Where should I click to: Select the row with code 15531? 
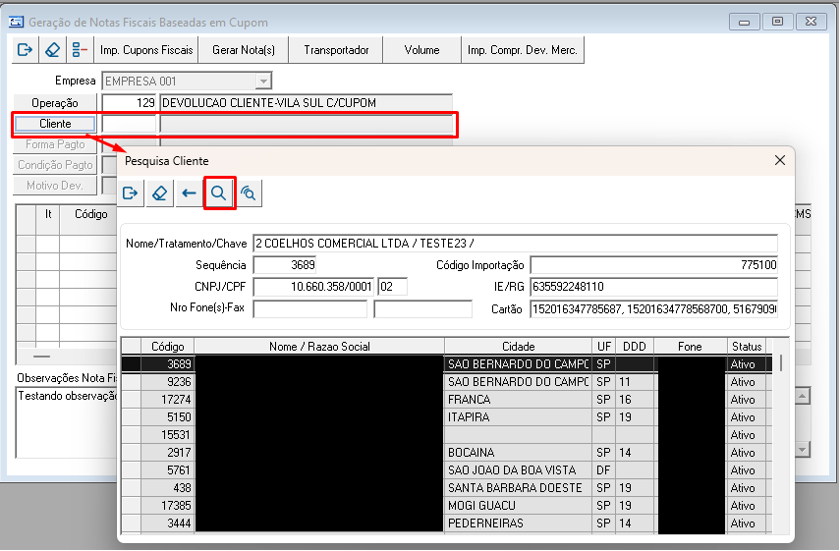(447, 435)
